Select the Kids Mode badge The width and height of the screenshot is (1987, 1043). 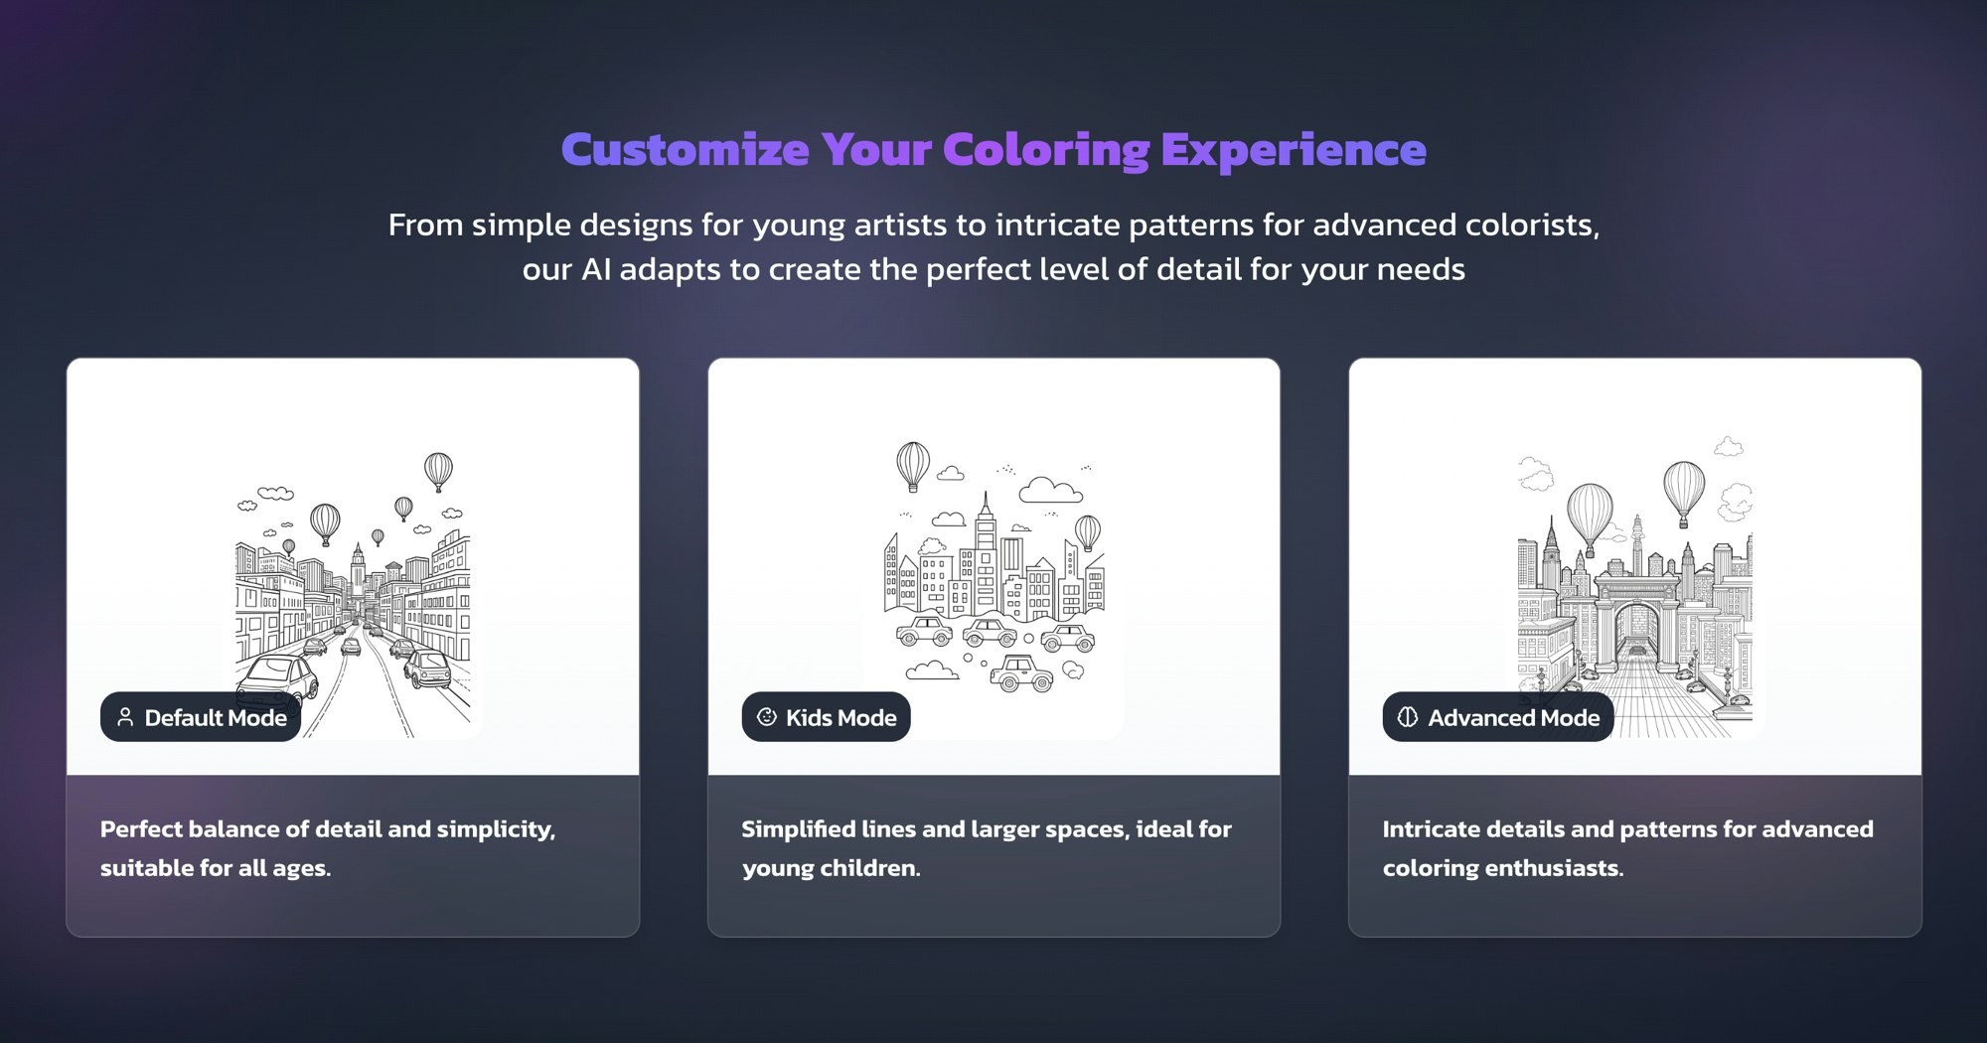coord(826,717)
